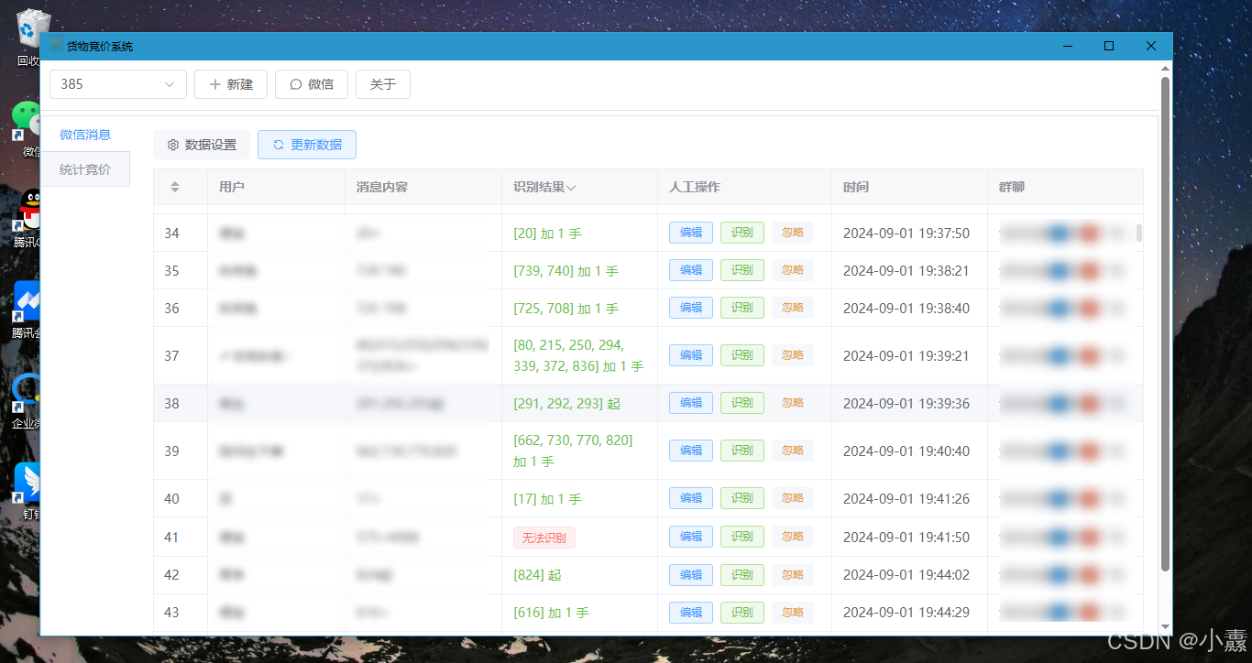1252x663 pixels.
Task: Click 编辑 in row 35
Action: click(x=691, y=270)
